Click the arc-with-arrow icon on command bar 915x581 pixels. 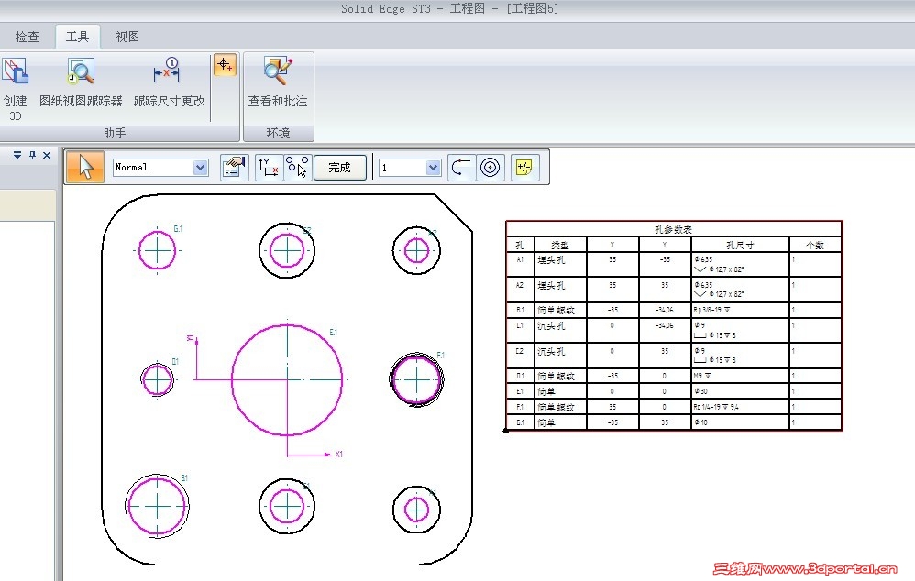[x=461, y=168]
